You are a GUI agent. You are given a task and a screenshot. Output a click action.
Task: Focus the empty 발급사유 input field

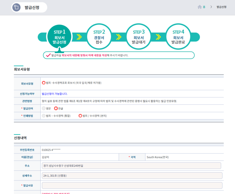[x=132, y=185]
